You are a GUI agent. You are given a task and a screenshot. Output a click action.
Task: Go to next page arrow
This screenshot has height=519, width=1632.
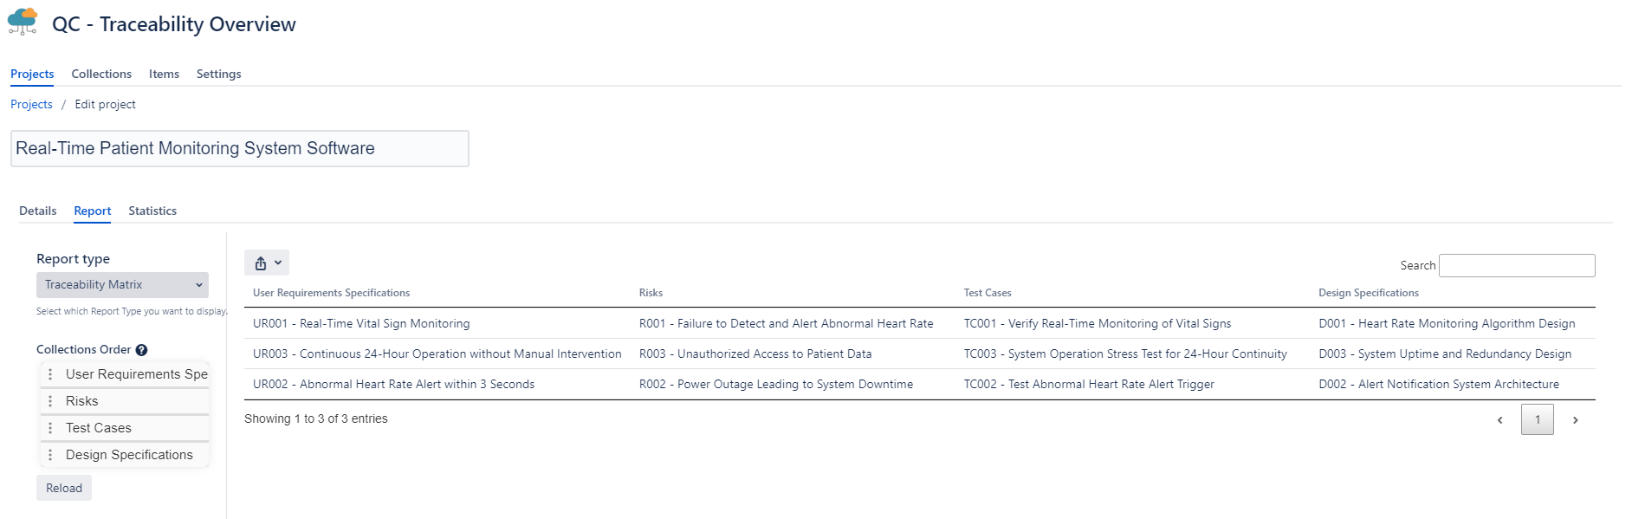click(1576, 420)
